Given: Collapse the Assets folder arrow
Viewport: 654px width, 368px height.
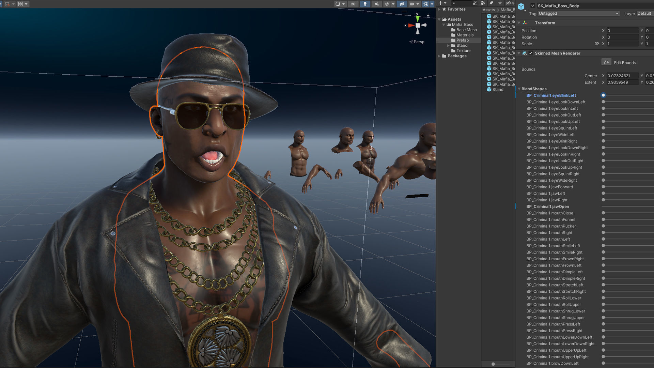Looking at the screenshot, I should click(439, 19).
